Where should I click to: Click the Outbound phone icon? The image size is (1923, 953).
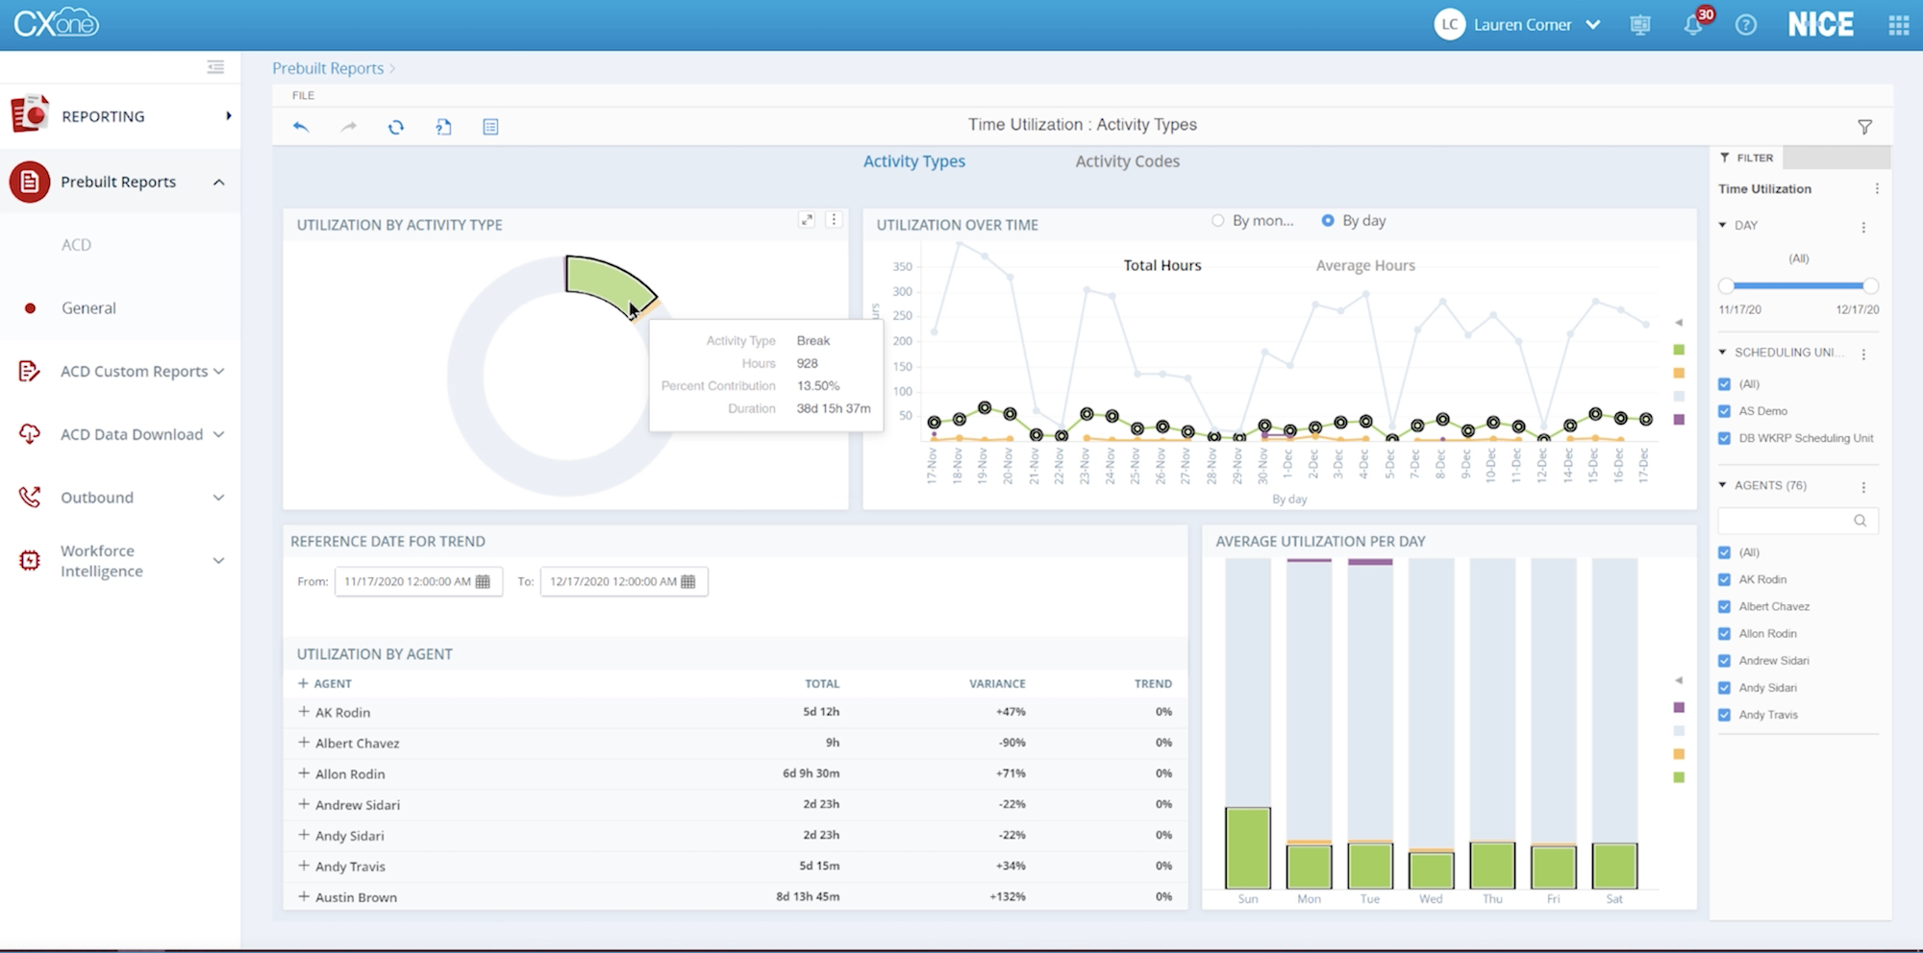tap(30, 497)
